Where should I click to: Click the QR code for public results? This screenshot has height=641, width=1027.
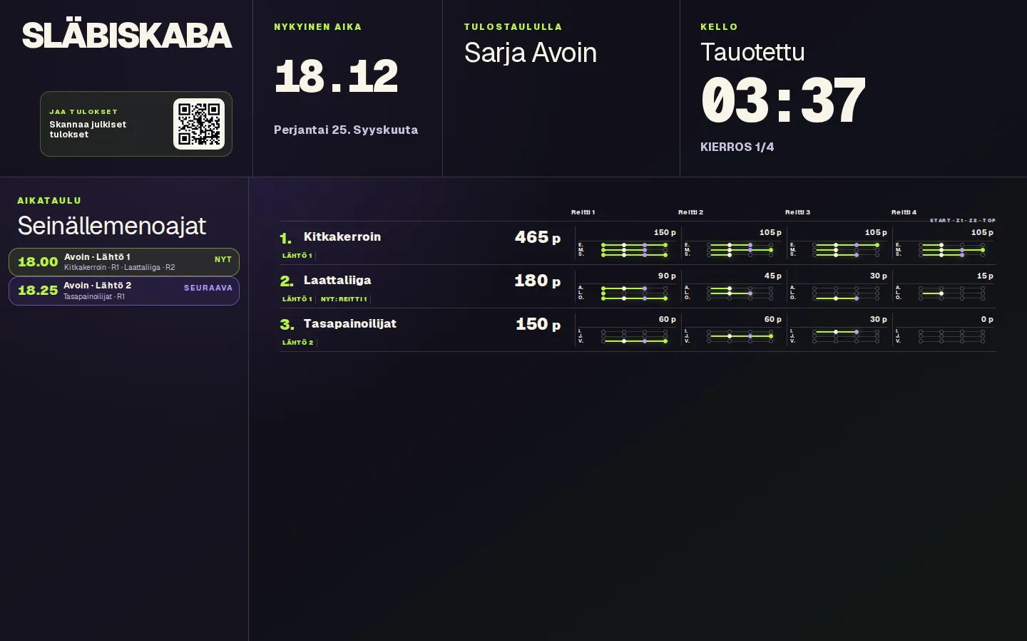tap(199, 124)
